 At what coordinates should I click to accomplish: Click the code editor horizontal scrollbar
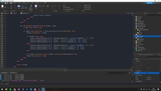point(35,68)
